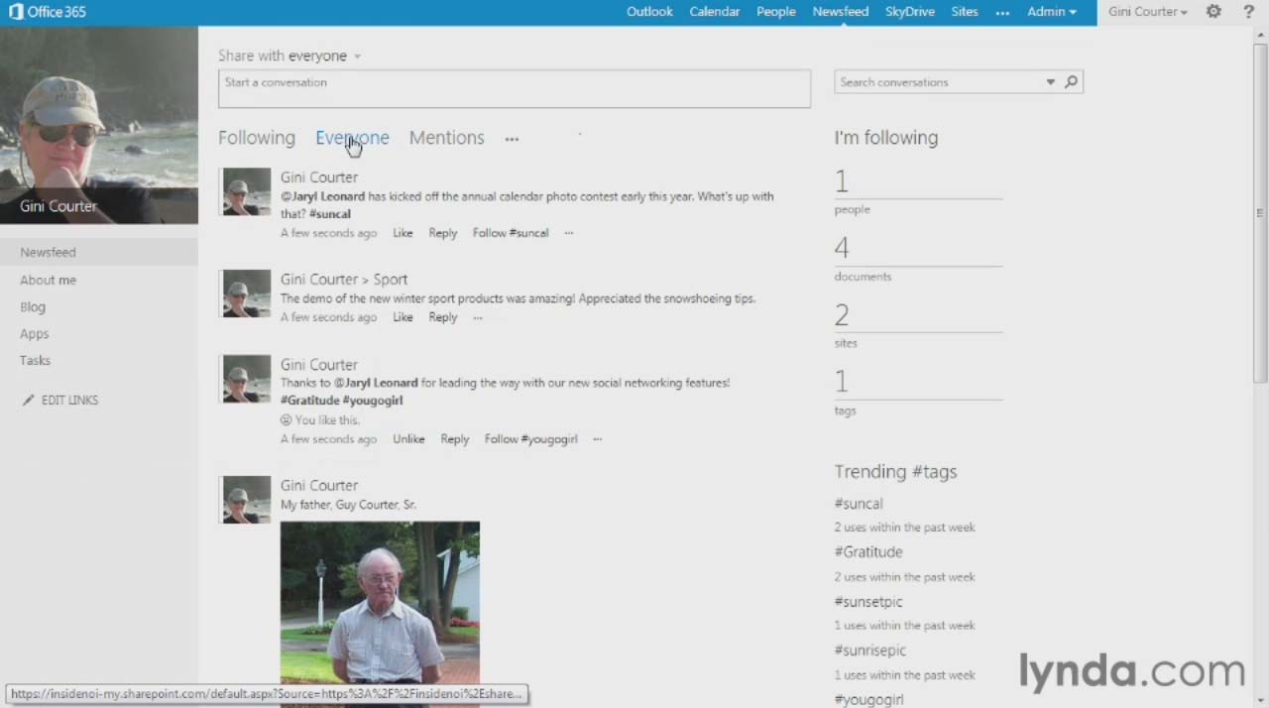This screenshot has width=1269, height=708.
Task: Open Newsfeed in top navigation
Action: pos(841,12)
